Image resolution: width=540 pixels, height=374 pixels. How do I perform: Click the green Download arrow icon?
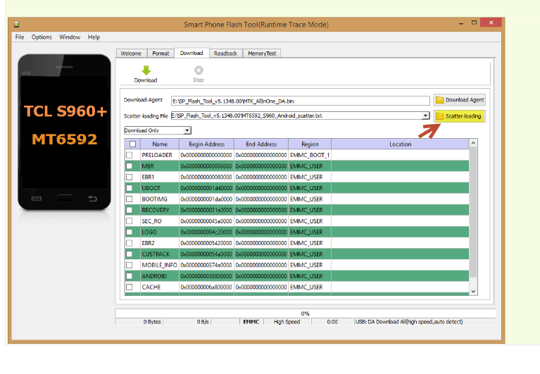pyautogui.click(x=146, y=70)
